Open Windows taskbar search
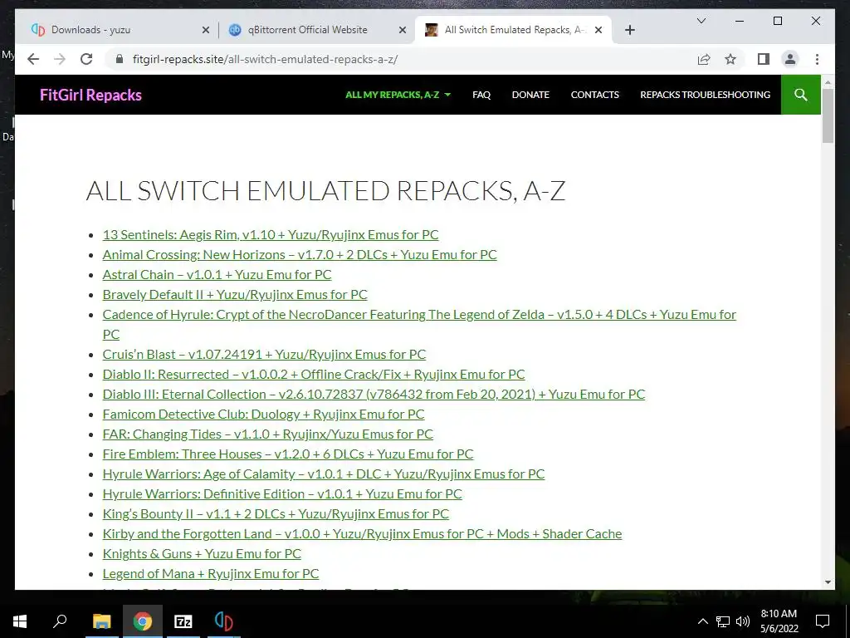The height and width of the screenshot is (638, 850). click(x=60, y=621)
